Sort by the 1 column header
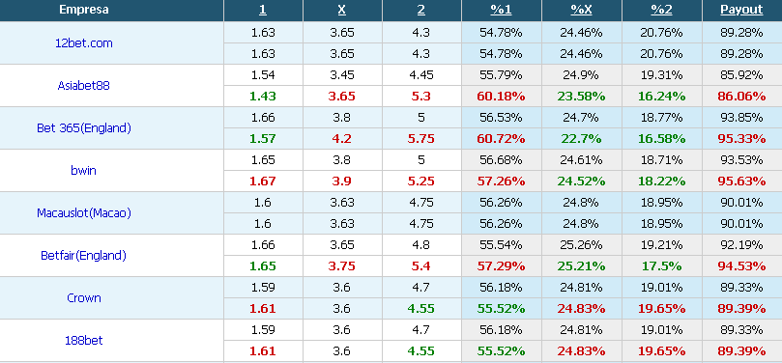 263,10
